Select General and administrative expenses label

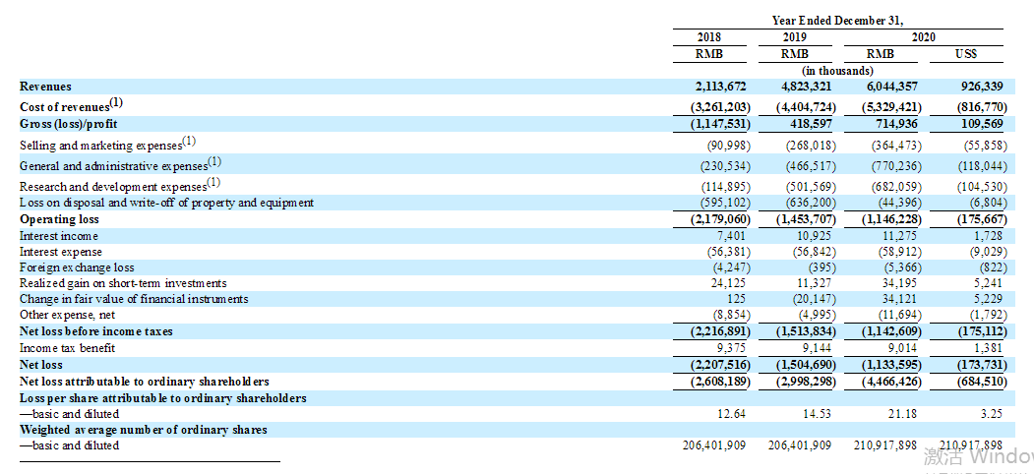[x=120, y=165]
